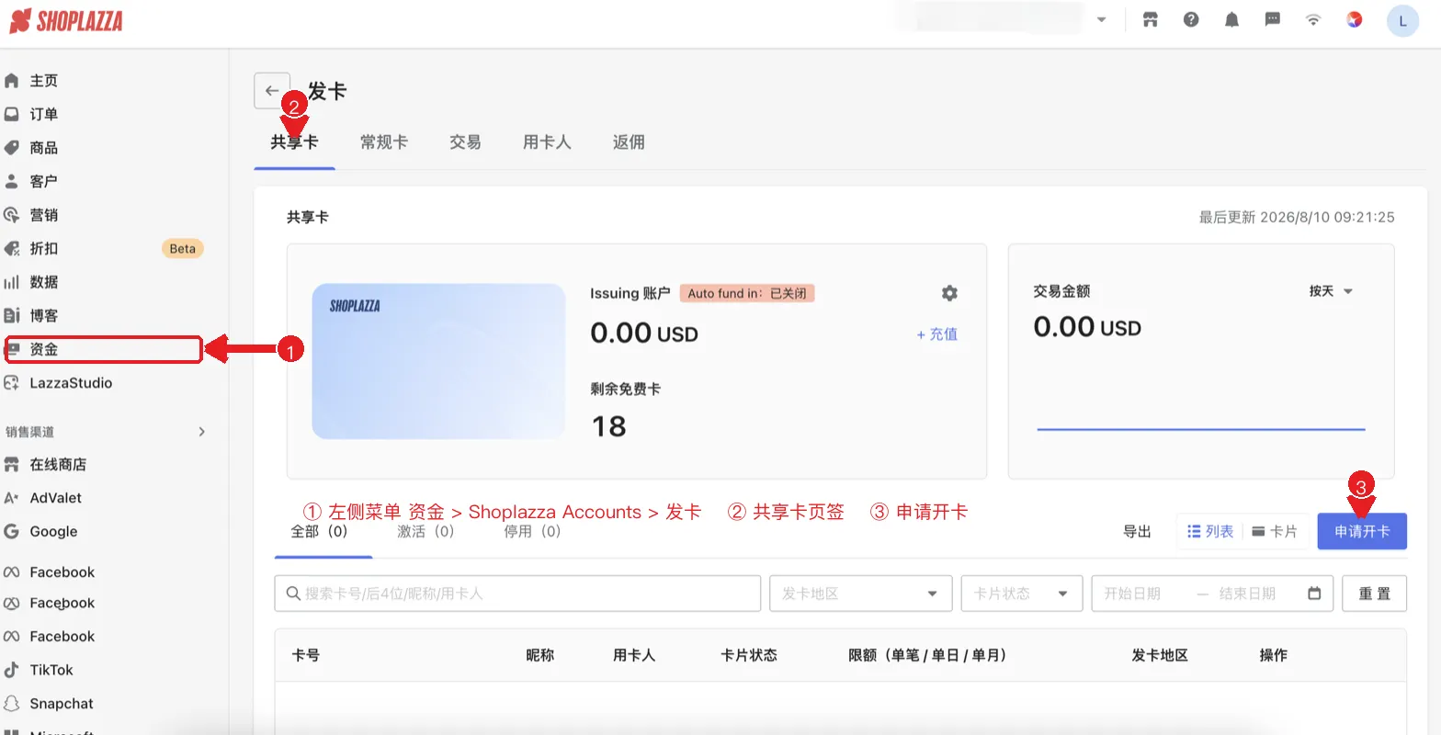Click the 结束日期 end date field
The image size is (1441, 735).
1247,594
